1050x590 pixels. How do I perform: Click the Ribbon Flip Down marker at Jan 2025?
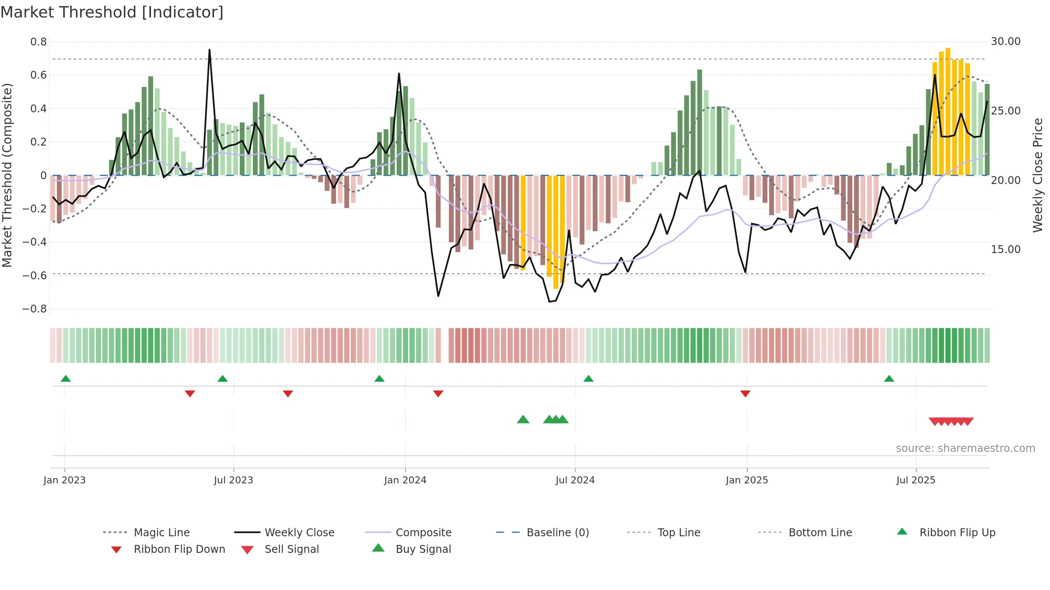(745, 394)
